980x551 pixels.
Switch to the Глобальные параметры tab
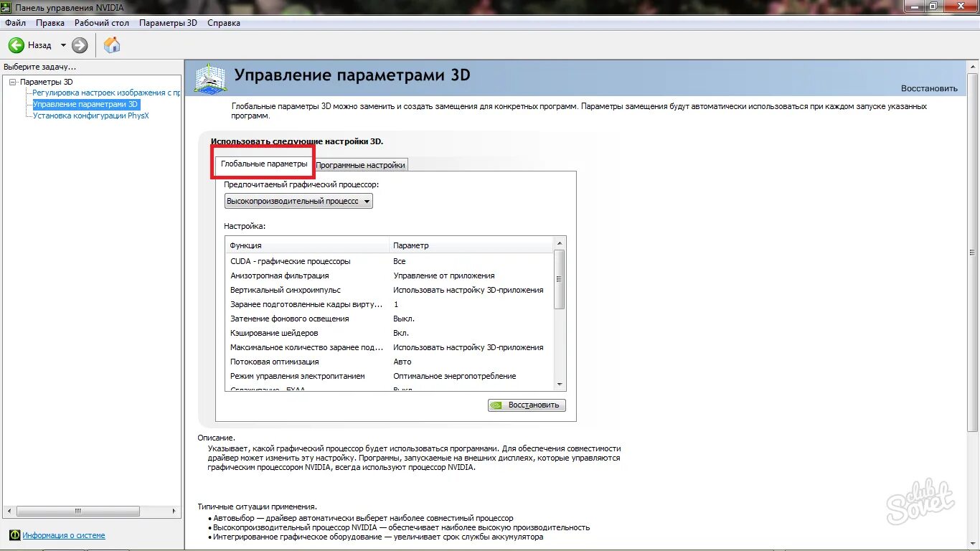coord(264,164)
